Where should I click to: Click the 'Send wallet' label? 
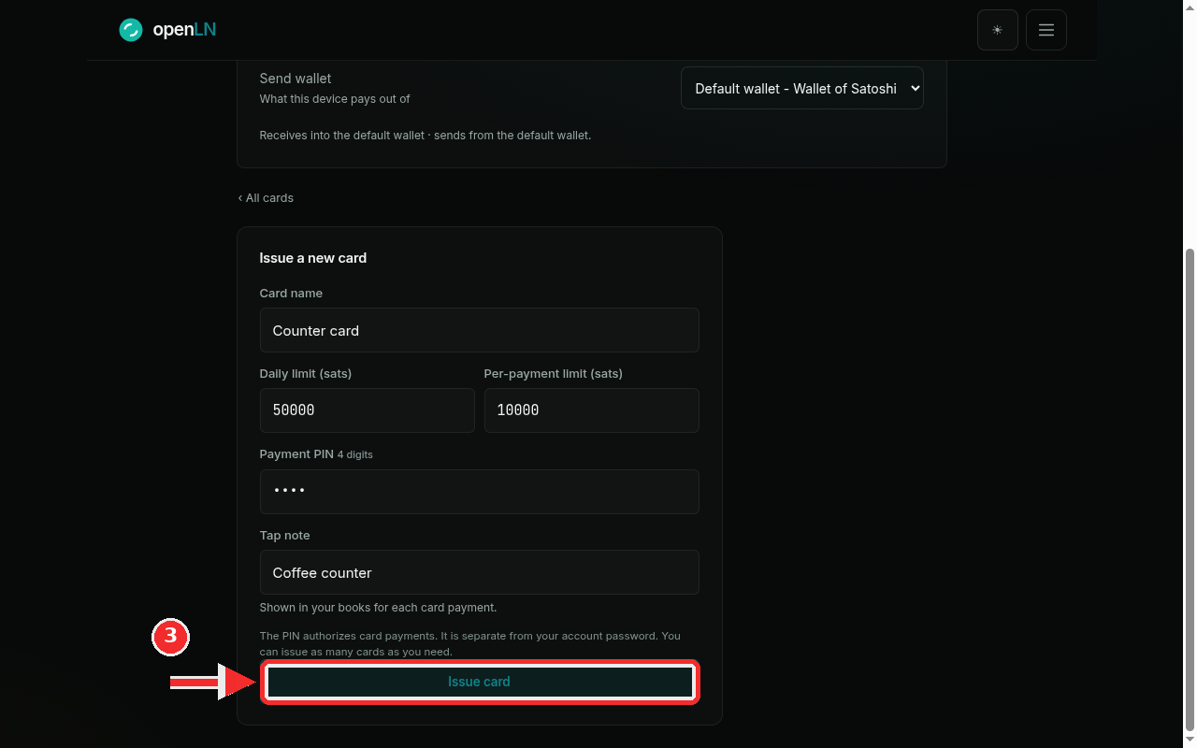click(x=296, y=79)
